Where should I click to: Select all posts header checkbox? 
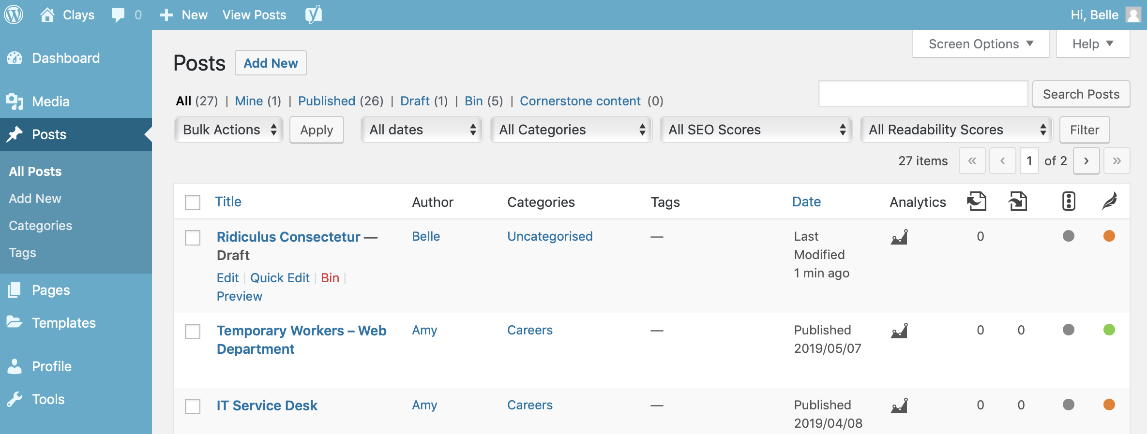click(x=193, y=202)
